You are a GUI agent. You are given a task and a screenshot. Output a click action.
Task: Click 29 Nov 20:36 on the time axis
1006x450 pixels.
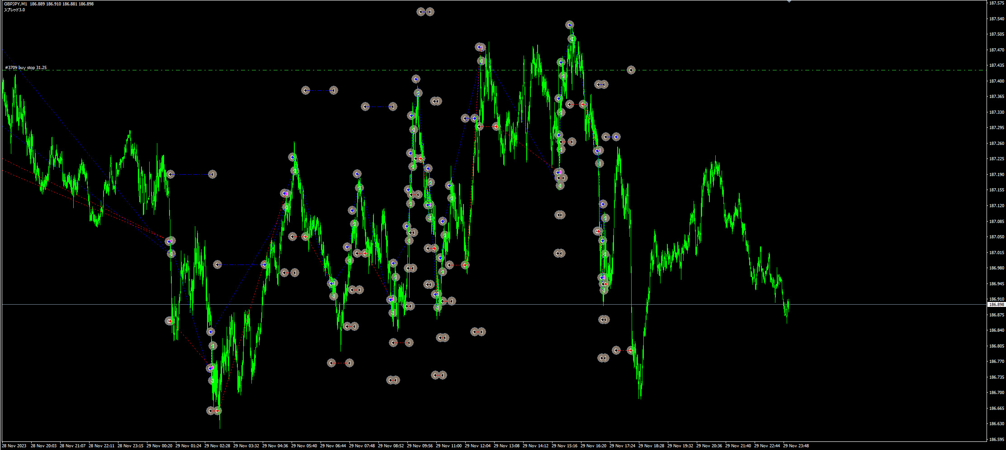pos(709,446)
